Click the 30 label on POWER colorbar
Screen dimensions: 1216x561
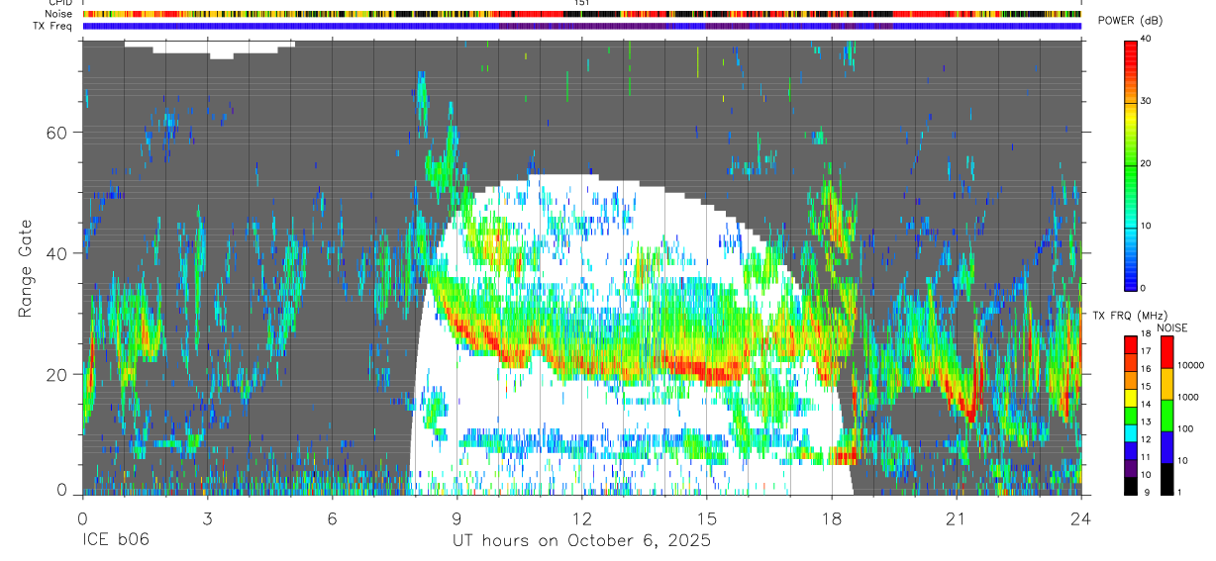(x=1146, y=101)
